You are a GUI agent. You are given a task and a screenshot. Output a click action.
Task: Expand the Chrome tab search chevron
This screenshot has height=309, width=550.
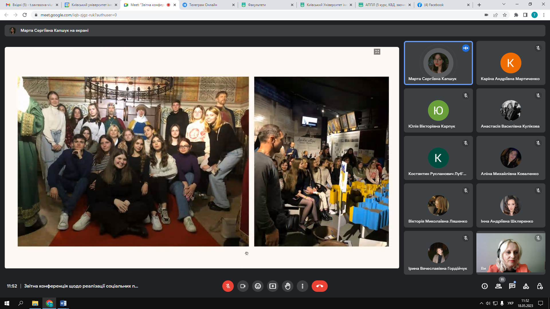pos(504,4)
